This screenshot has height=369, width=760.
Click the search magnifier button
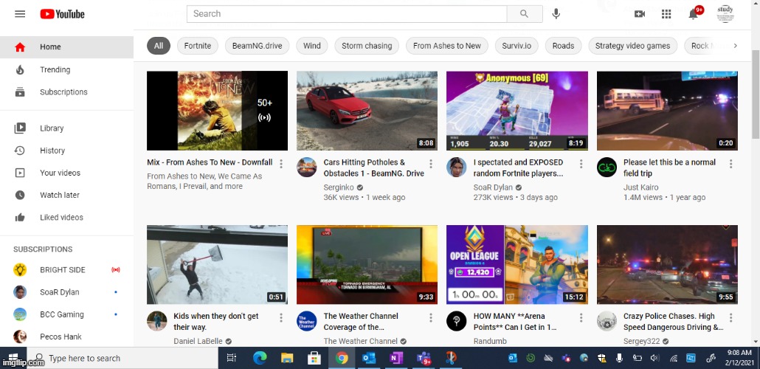pyautogui.click(x=525, y=14)
